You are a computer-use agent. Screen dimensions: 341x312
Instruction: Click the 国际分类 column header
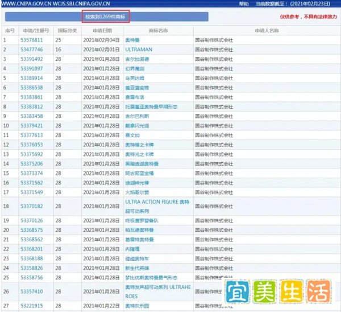[68, 31]
